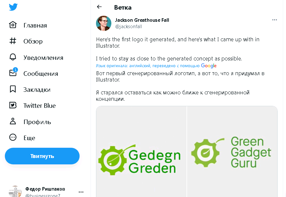Open the Еще (More) options menu
Image resolution: width=286 pixels, height=197 pixels.
[x=28, y=138]
